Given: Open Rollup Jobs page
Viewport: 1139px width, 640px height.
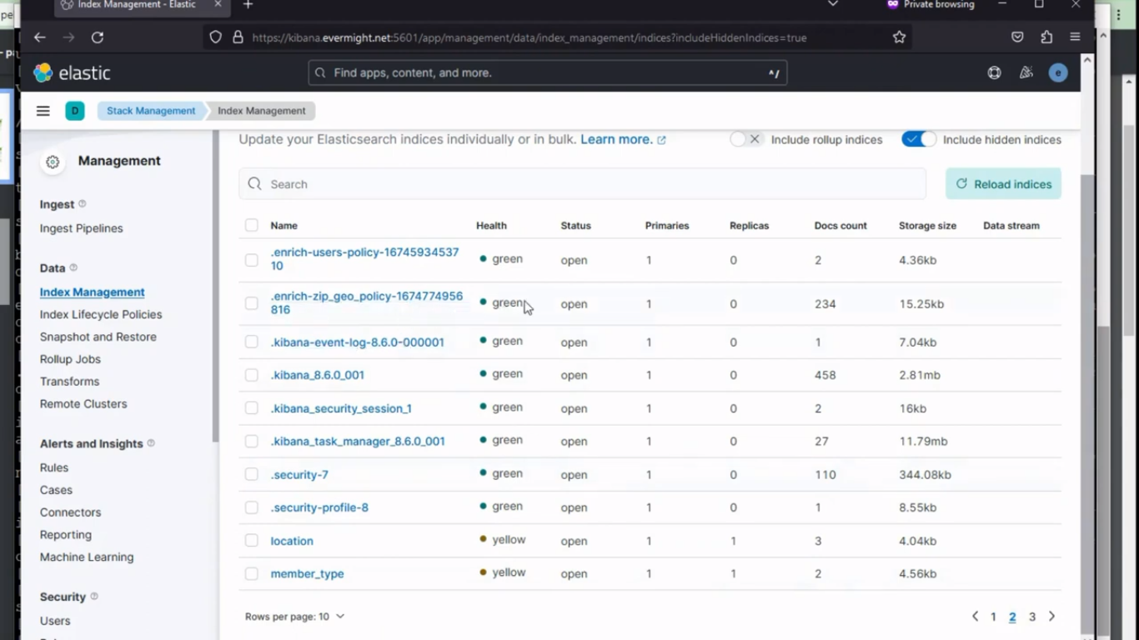Looking at the screenshot, I should (70, 359).
